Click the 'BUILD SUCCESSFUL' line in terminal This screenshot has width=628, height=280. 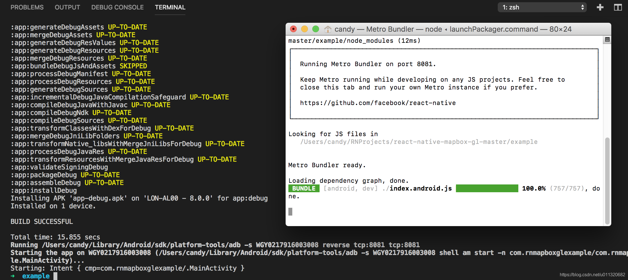coord(42,222)
